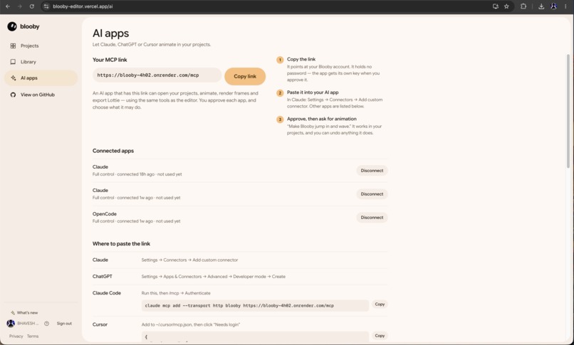
Task: Click the 'Connected apps' heading
Action: pyautogui.click(x=113, y=151)
